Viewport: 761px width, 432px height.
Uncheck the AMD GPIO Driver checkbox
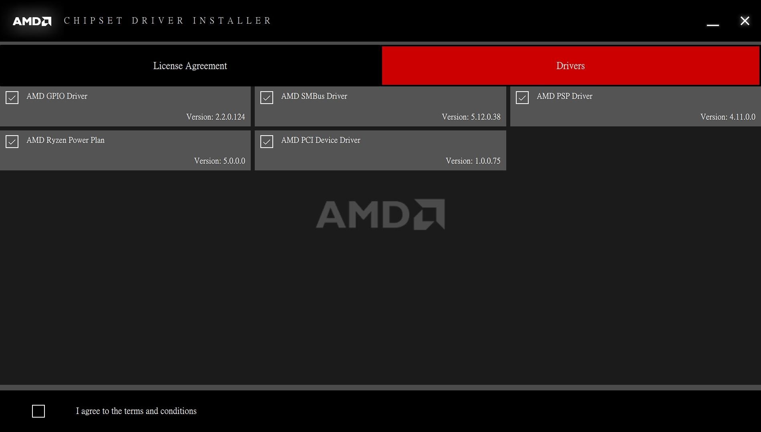click(12, 98)
